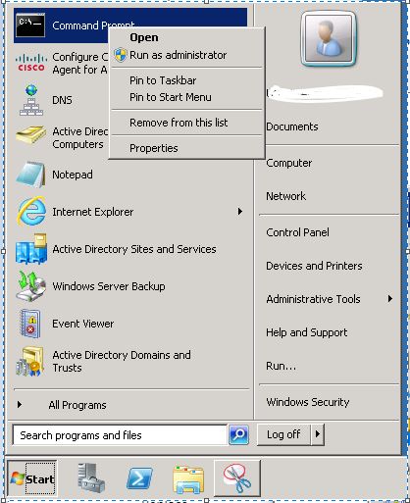Choose Remove from this list

(x=179, y=123)
